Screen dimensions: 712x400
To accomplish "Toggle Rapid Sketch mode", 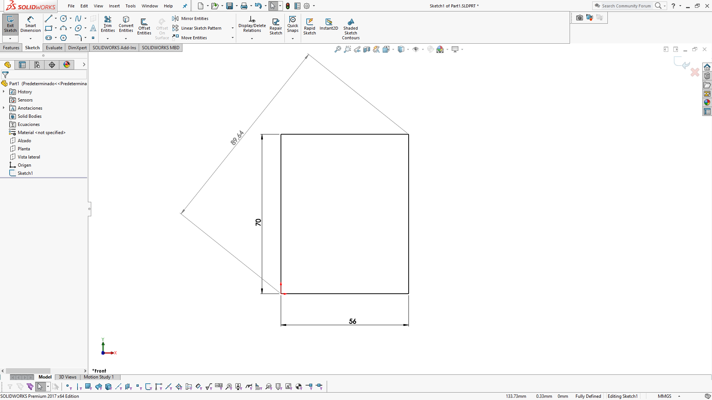I will (309, 26).
